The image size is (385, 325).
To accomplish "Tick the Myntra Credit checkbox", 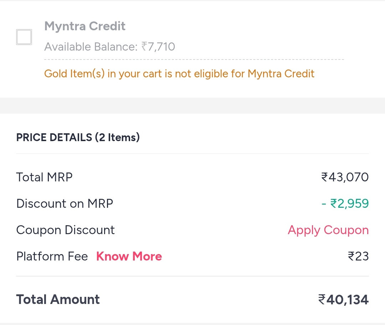I will click(x=24, y=37).
